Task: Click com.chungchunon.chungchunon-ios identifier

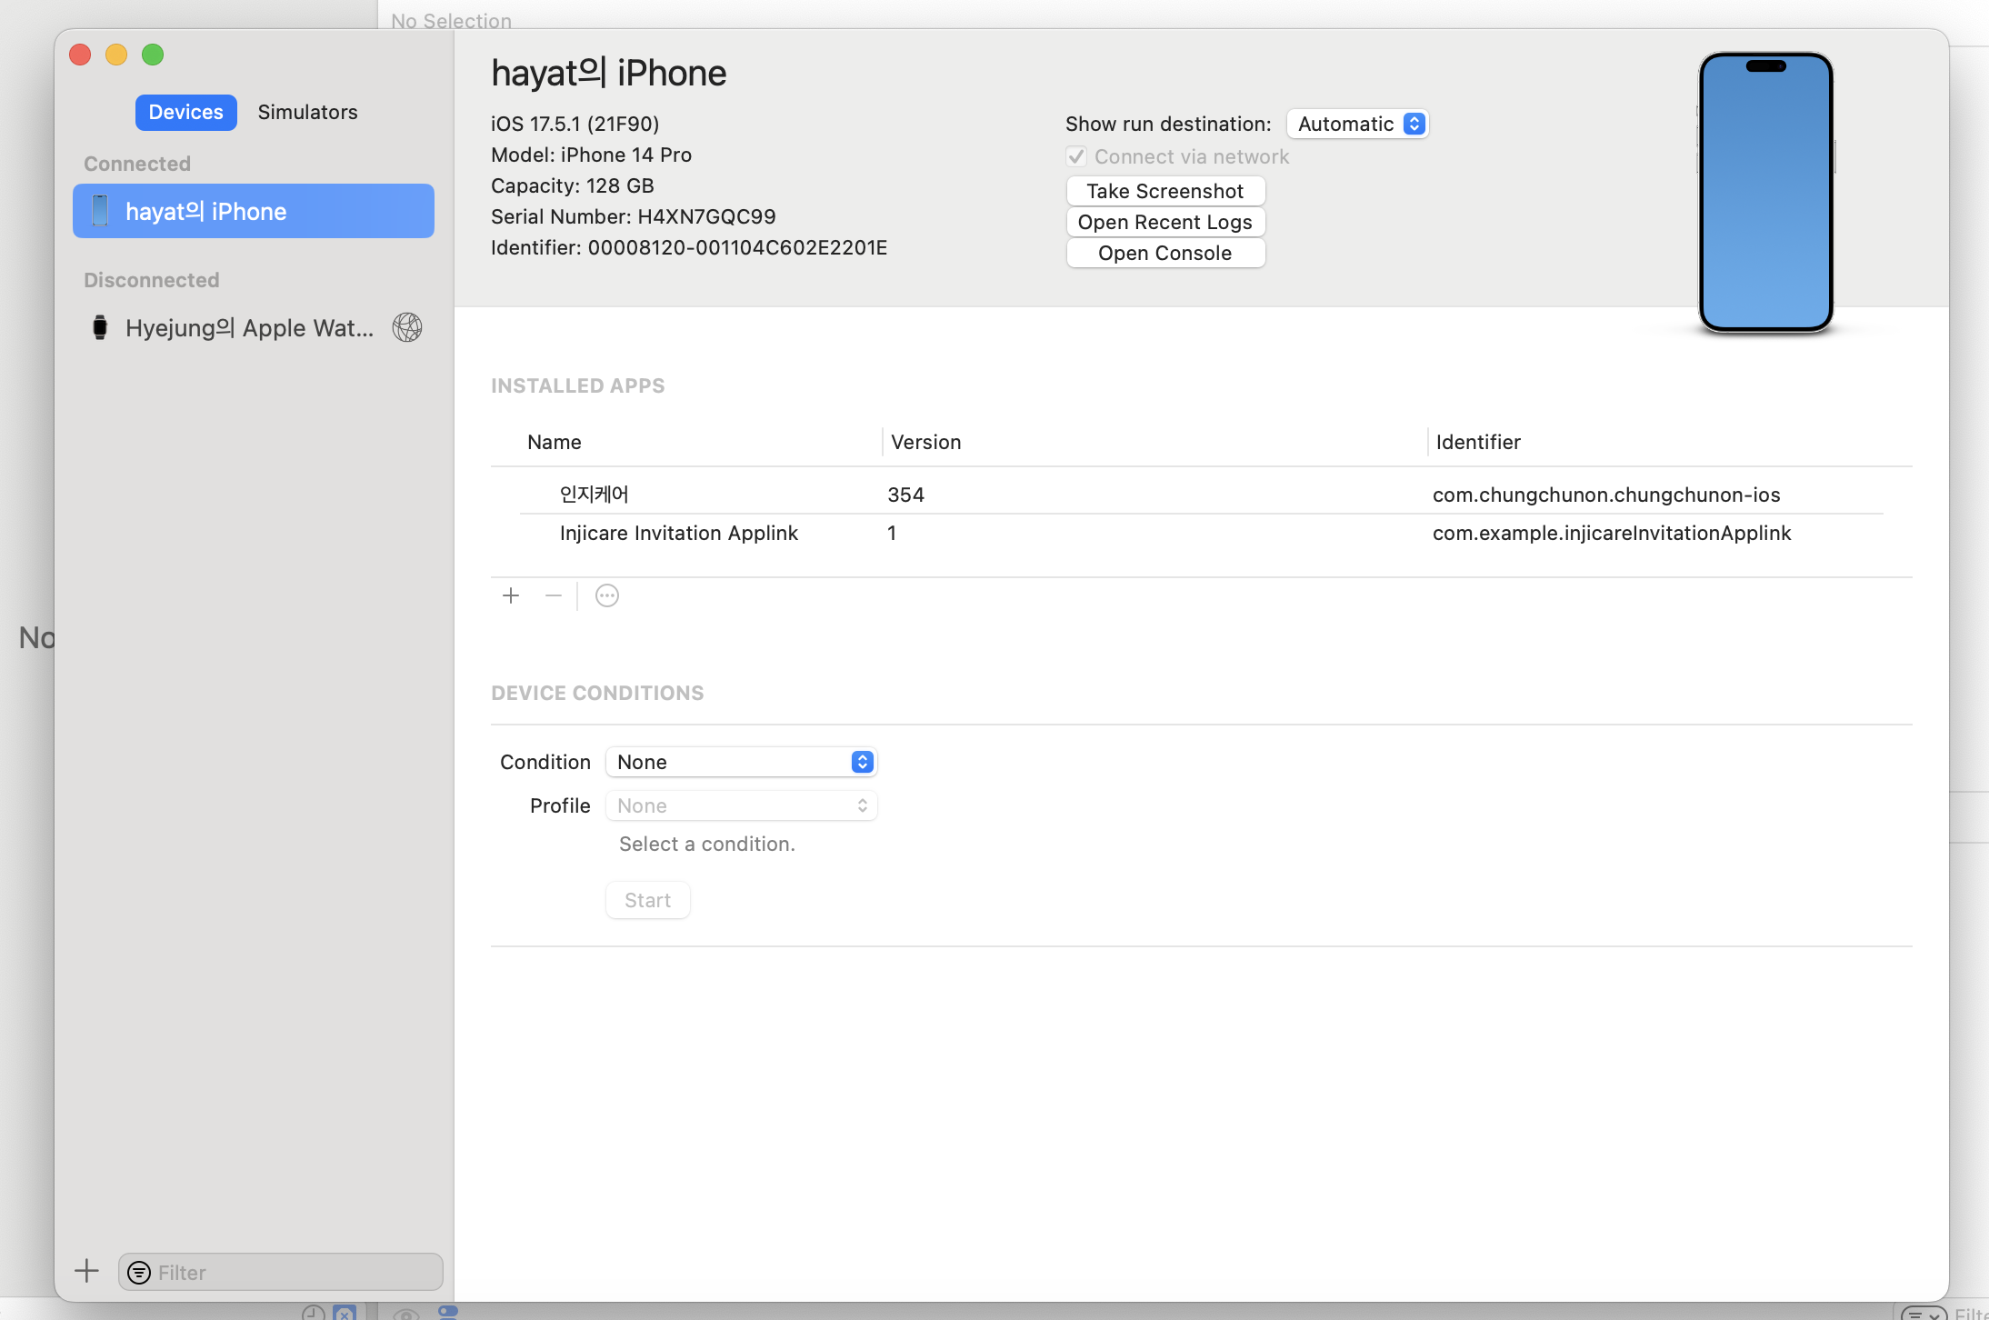Action: [1606, 495]
